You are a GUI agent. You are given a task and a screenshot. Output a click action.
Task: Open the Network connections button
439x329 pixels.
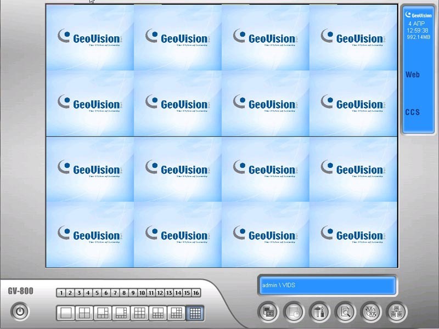pyautogui.click(x=396, y=311)
